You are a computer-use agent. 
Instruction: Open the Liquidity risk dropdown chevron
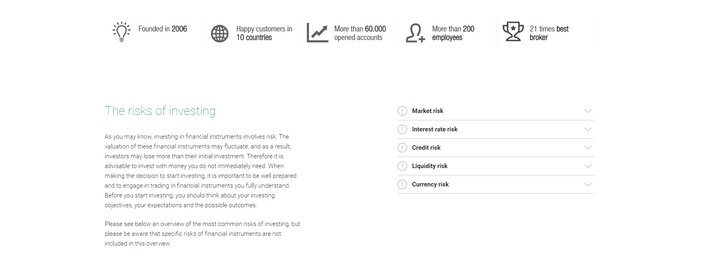(588, 166)
